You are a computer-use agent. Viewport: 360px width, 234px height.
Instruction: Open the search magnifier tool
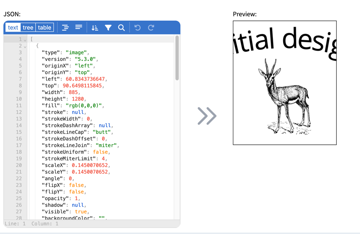tap(122, 28)
